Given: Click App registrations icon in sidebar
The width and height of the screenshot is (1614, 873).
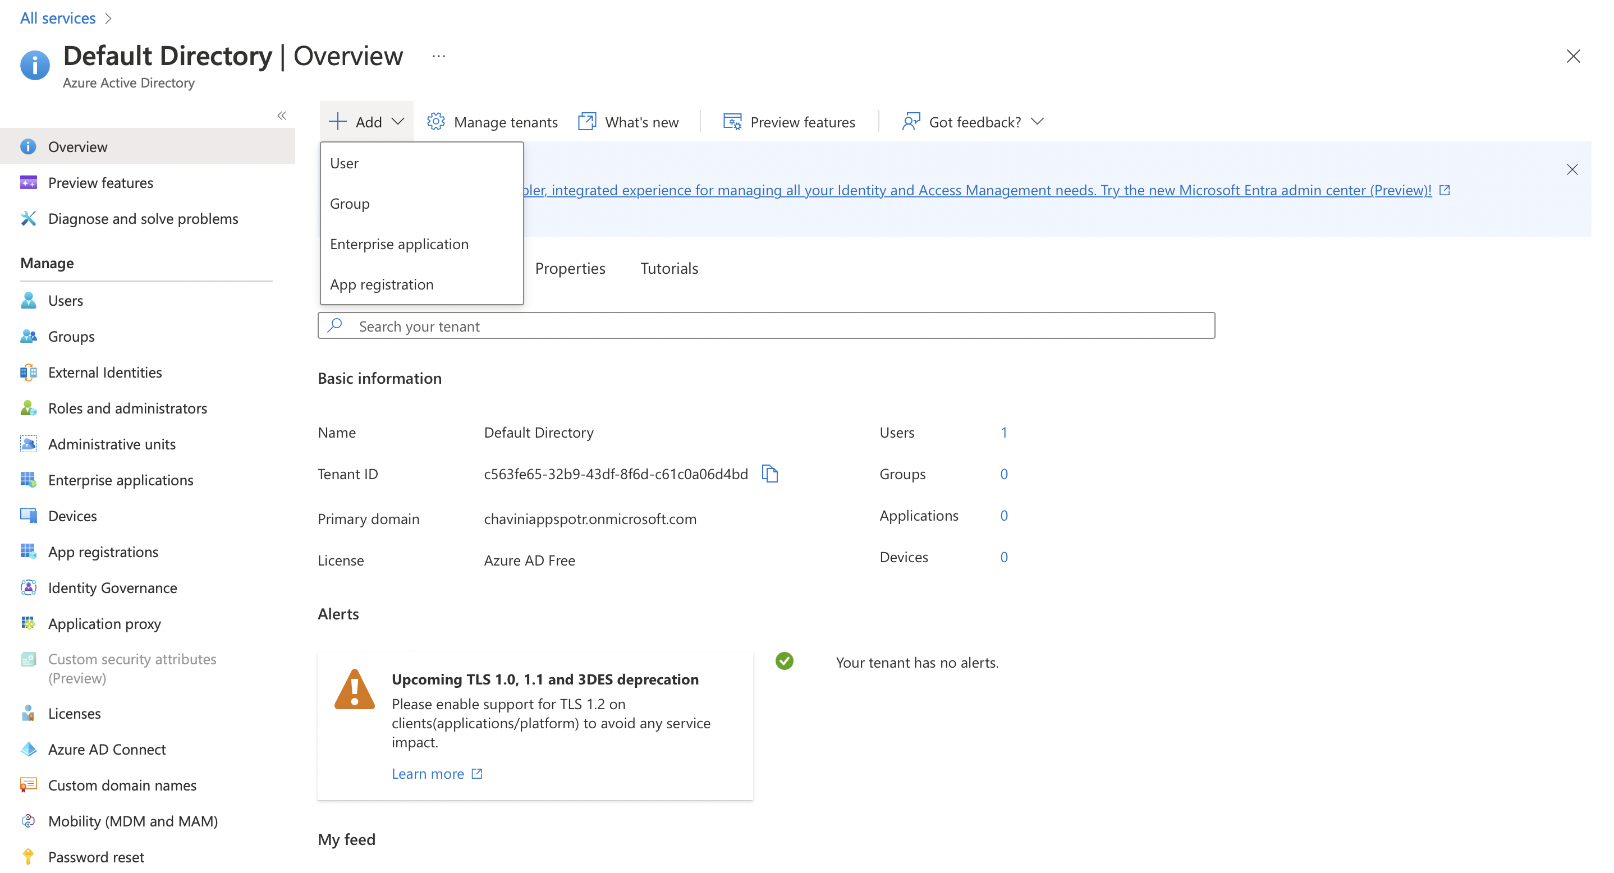Looking at the screenshot, I should tap(28, 551).
